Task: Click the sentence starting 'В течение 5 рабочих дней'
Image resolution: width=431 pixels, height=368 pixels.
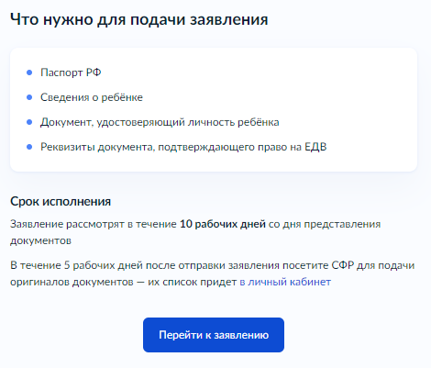Action: click(213, 273)
